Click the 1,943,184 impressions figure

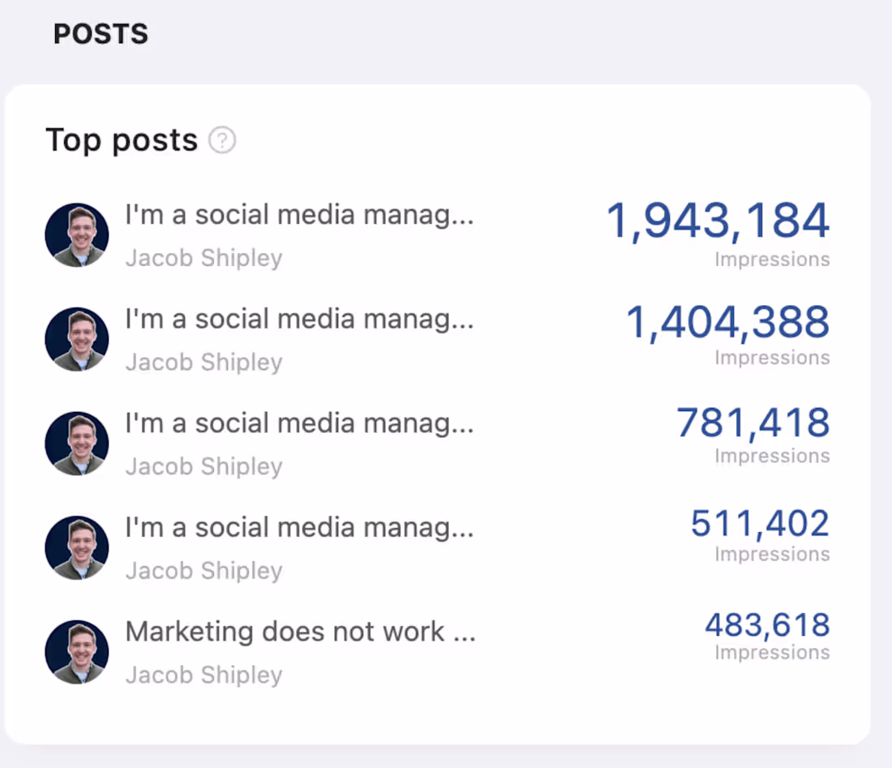tap(718, 221)
